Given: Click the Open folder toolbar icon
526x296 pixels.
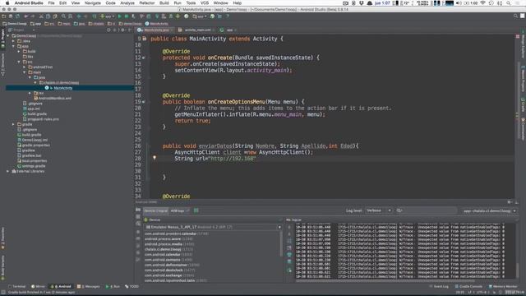Looking at the screenshot, I should coord(4,16).
